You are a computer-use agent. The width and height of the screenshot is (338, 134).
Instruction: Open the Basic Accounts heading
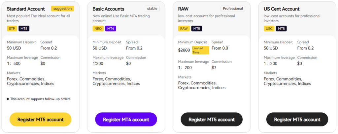click(108, 9)
